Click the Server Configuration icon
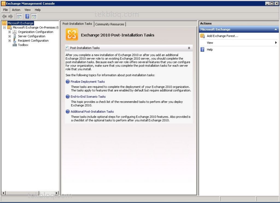The height and width of the screenshot is (203, 280). 15,36
